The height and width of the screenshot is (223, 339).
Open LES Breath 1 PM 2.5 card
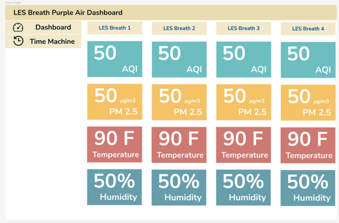click(115, 102)
